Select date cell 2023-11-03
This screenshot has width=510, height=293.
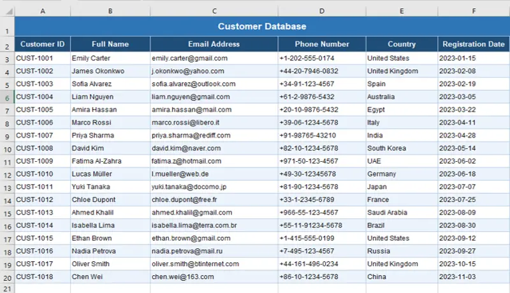click(474, 277)
